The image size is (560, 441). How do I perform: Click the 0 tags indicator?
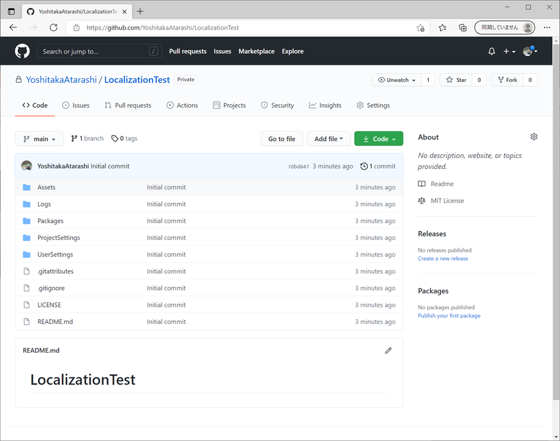point(124,138)
